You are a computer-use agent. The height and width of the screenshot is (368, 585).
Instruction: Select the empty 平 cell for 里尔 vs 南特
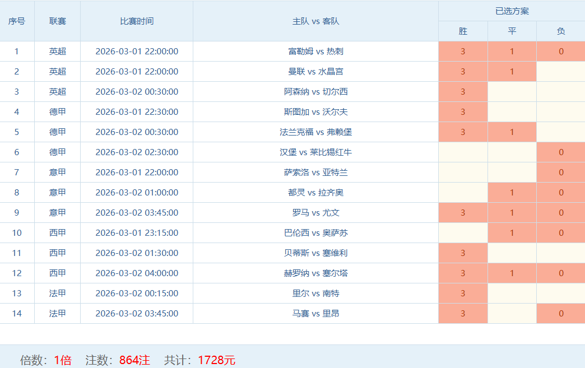pyautogui.click(x=512, y=294)
